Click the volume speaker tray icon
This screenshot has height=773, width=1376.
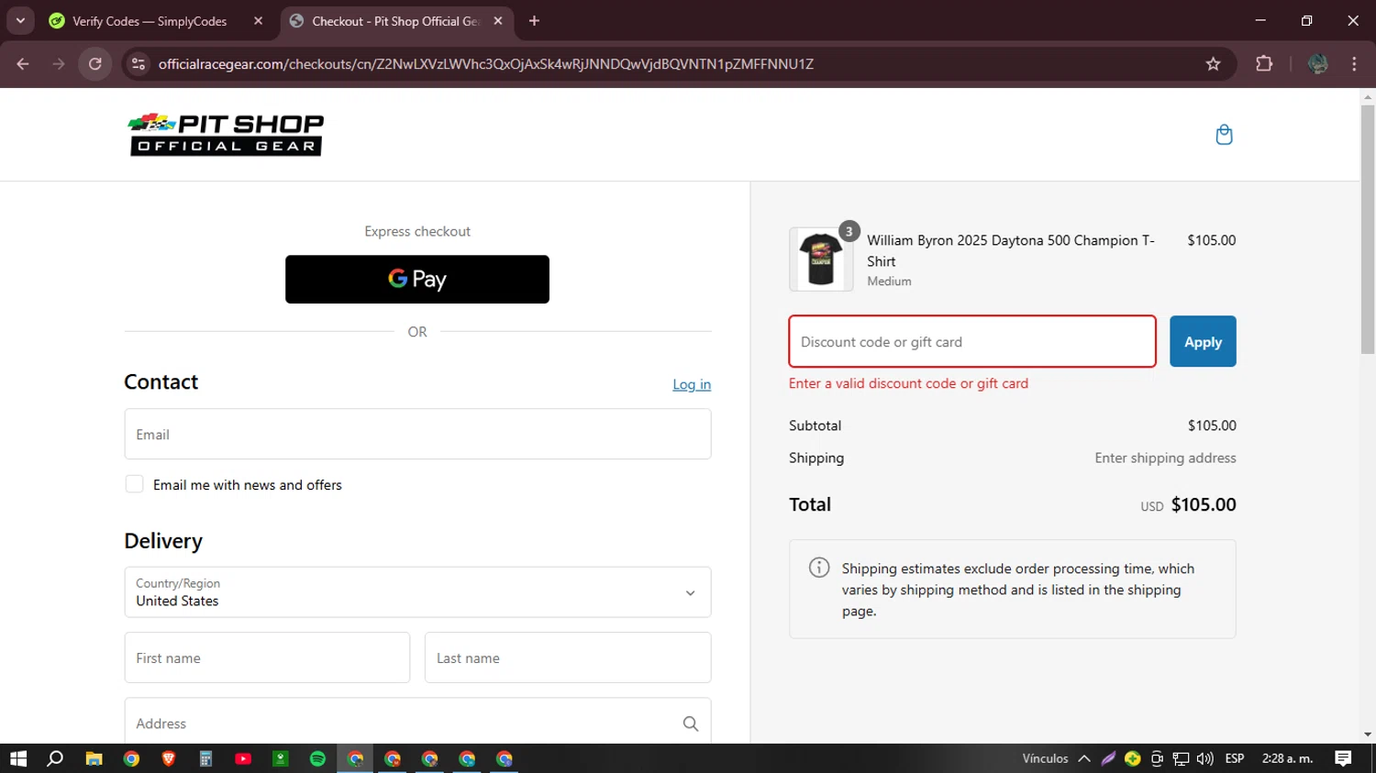coord(1205,758)
